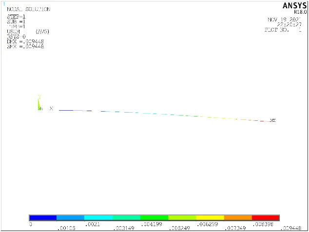Click the NOV 19 2021 date stamp
Image resolution: width=309 pixels, height=232 pixels.
[x=284, y=19]
